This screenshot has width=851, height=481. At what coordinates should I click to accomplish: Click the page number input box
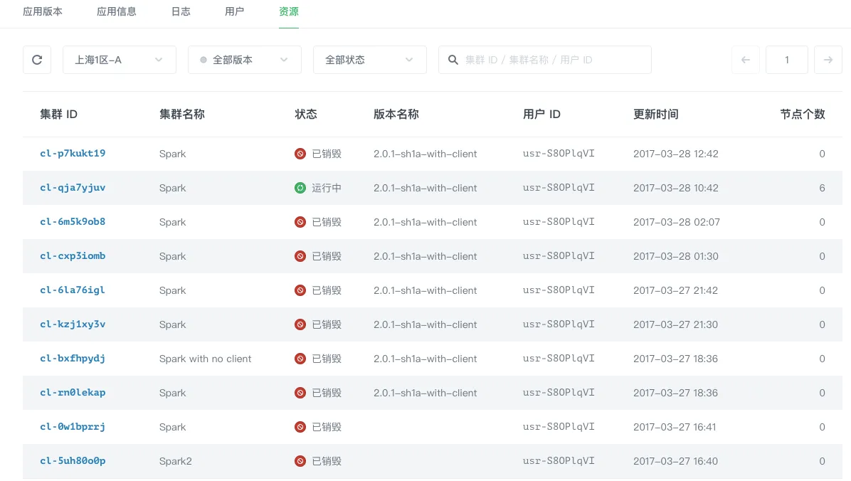tap(786, 60)
